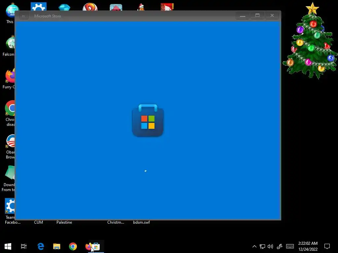Go back in Microsoft Store window
This screenshot has width=338, height=253.
coord(23,16)
